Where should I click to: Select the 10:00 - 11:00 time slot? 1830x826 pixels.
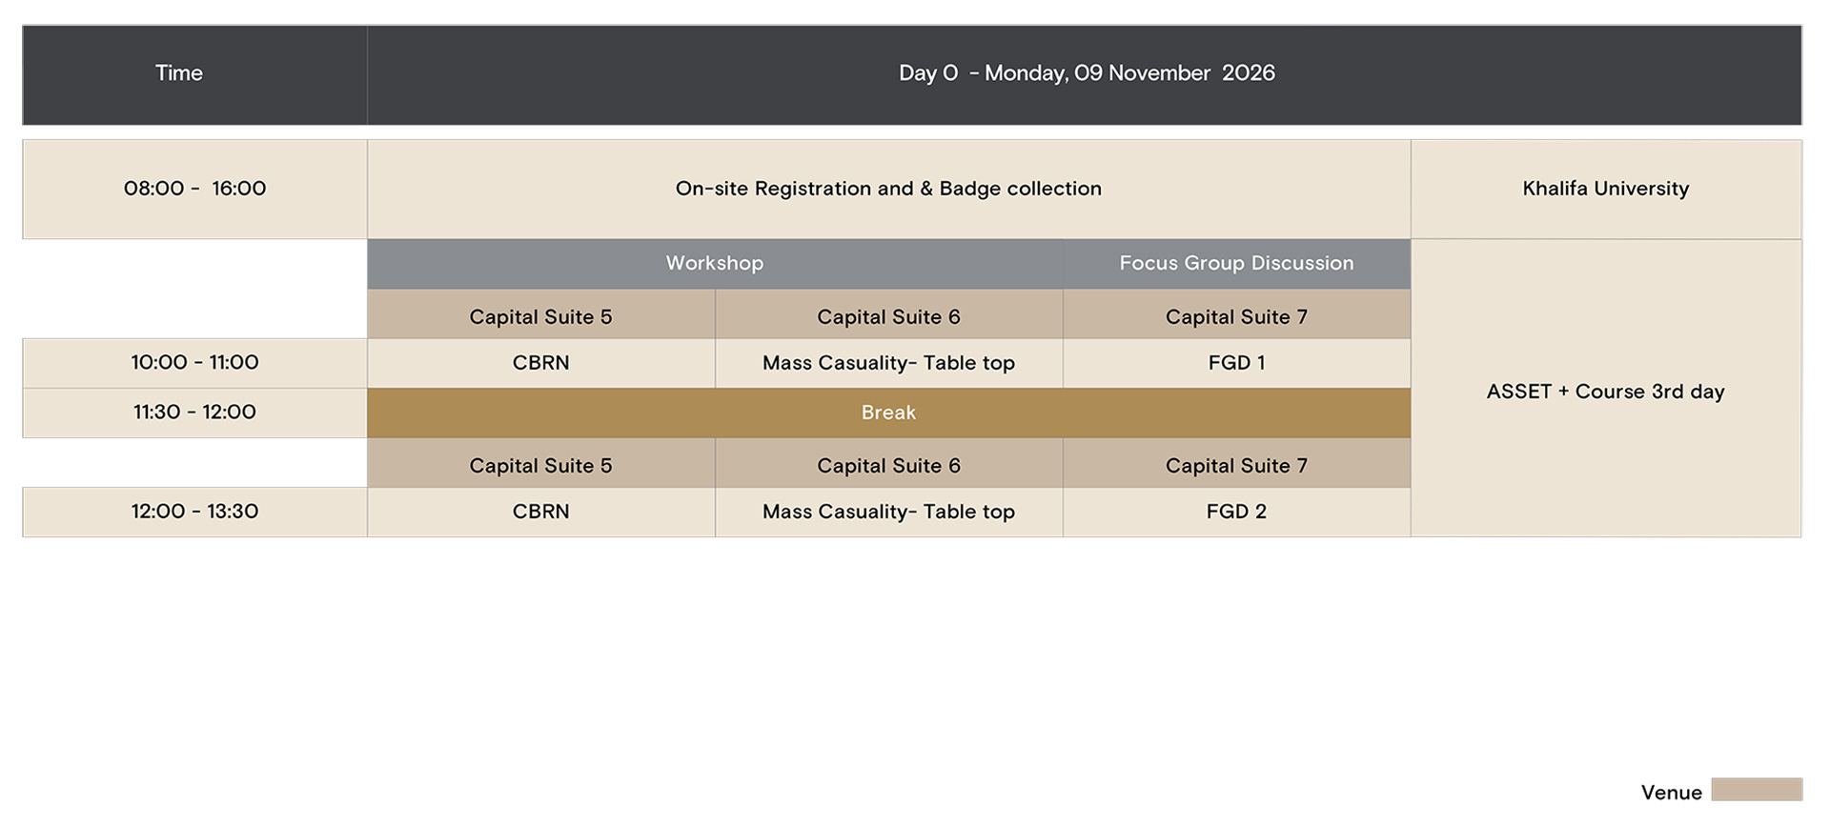tap(194, 363)
